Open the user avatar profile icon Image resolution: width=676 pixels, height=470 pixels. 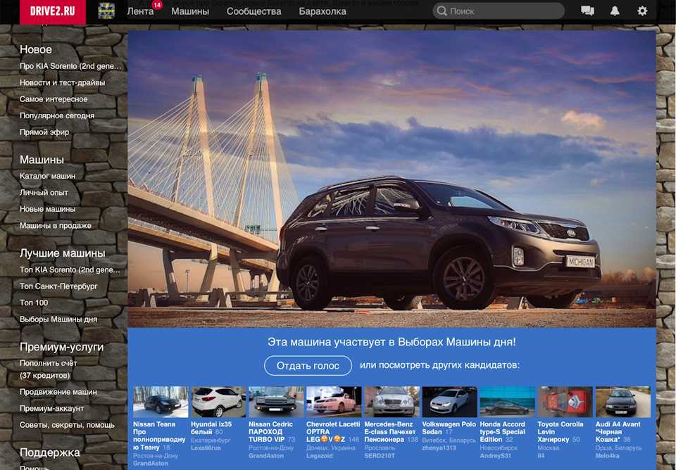point(106,11)
